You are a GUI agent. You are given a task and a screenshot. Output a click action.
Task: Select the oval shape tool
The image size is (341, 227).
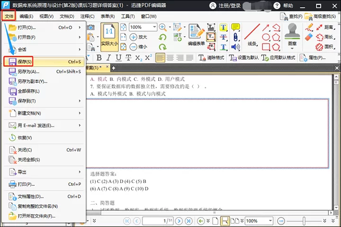click(266, 37)
